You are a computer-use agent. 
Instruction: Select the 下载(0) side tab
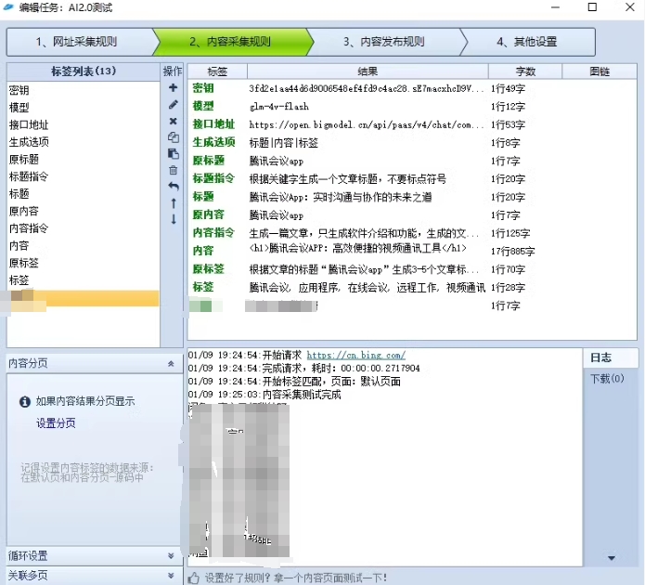[x=607, y=378]
